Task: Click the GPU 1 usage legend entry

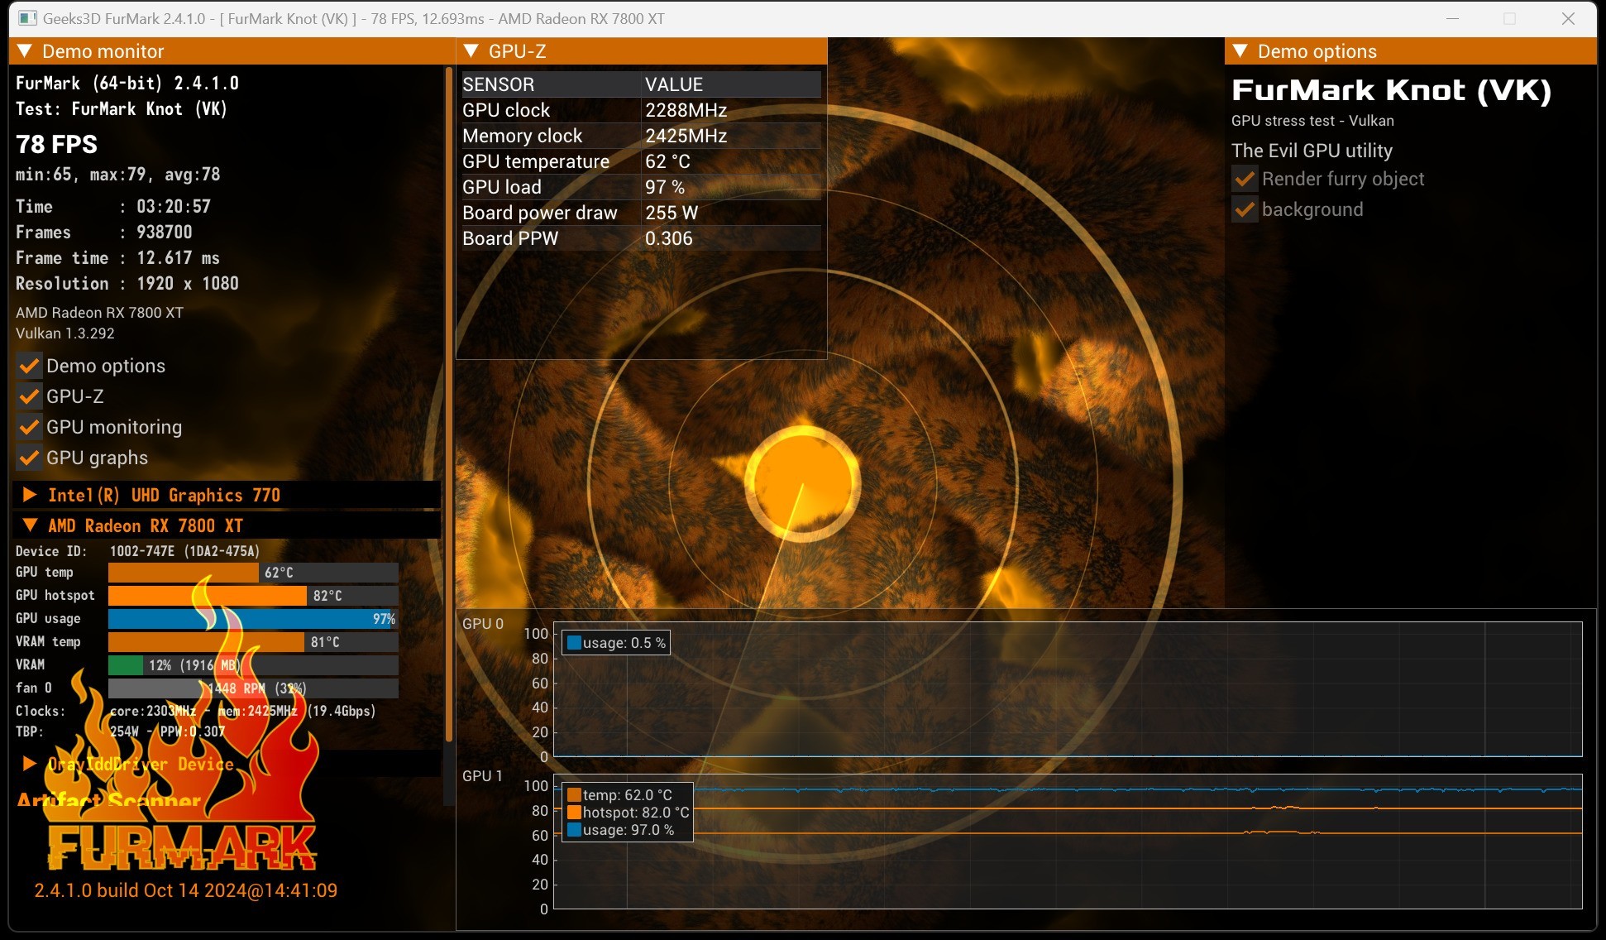Action: 620,830
